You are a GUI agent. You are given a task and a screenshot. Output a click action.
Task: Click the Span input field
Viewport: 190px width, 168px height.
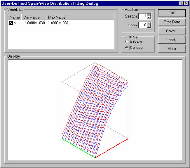[x=143, y=25]
